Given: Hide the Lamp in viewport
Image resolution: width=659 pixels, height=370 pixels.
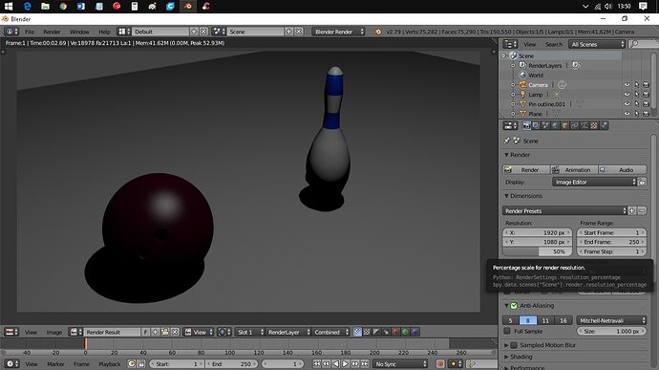Looking at the screenshot, I should tap(627, 95).
